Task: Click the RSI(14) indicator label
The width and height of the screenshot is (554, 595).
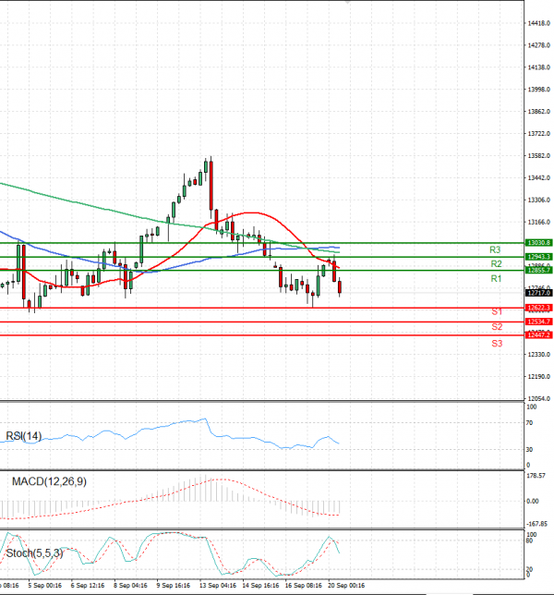Action: (x=23, y=436)
